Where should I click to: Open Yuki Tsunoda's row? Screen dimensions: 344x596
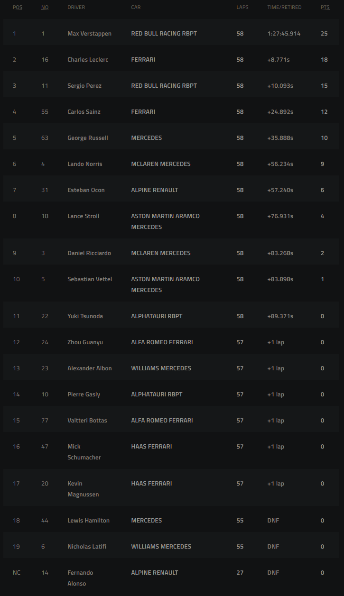(x=172, y=316)
